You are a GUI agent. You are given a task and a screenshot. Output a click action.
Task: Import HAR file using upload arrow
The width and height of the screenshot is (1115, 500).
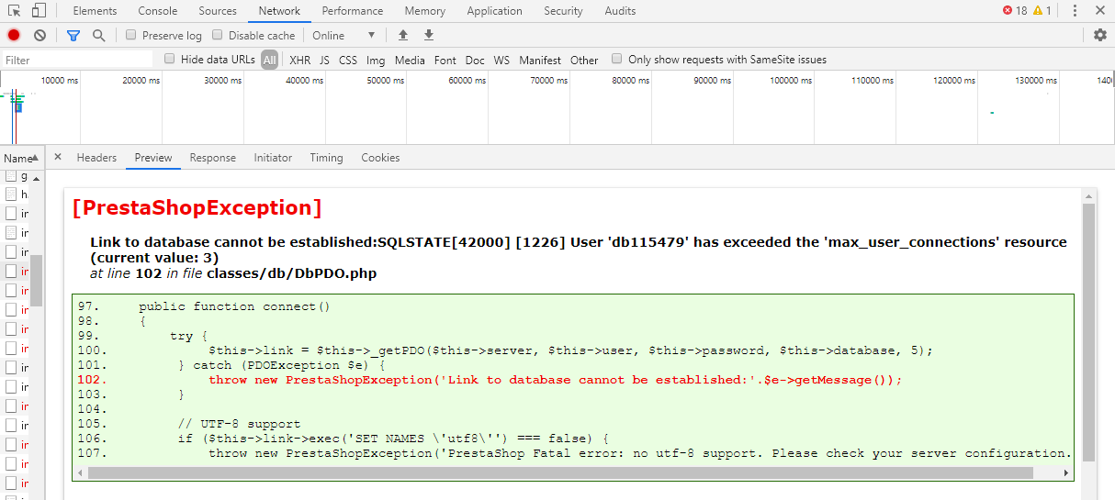click(402, 35)
